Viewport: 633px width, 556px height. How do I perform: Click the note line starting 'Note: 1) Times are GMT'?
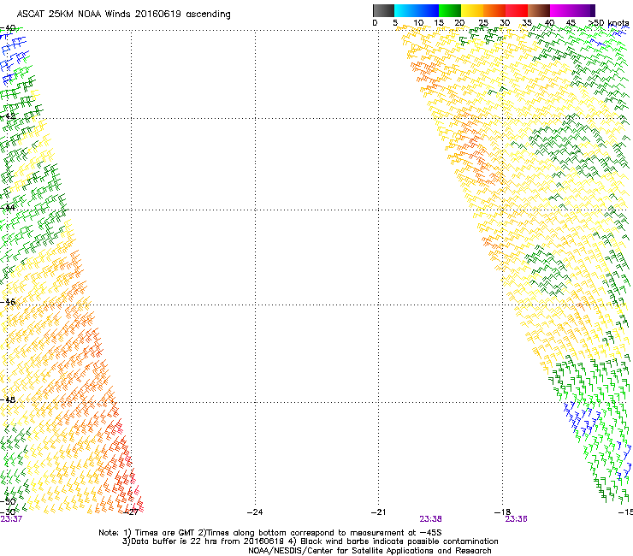point(270,533)
